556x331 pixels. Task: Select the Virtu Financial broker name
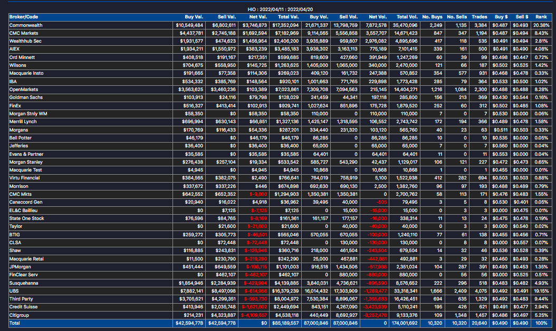click(x=24, y=178)
